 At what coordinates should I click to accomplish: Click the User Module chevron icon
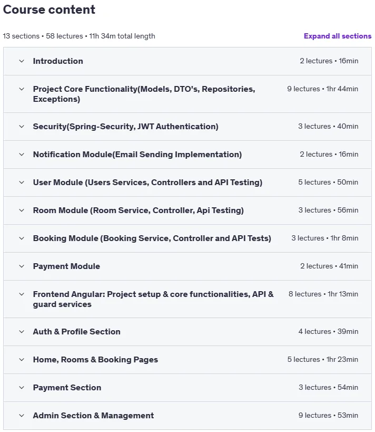point(22,183)
